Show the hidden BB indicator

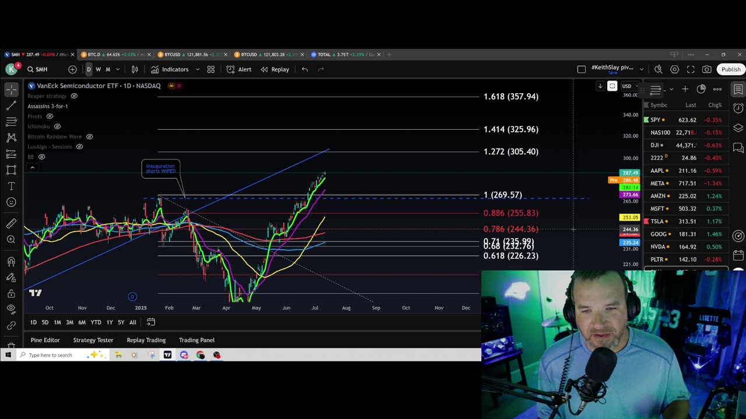pos(41,157)
